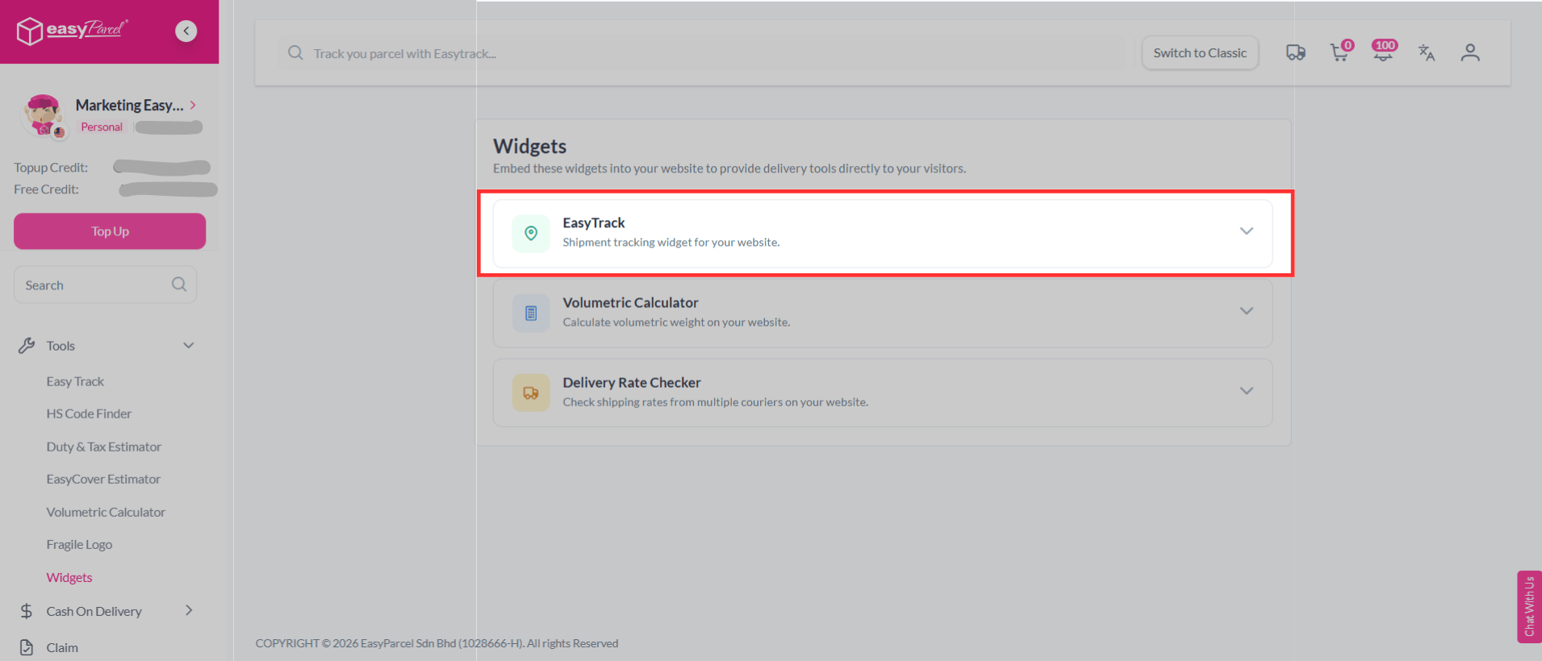
Task: Expand the Volumetric Calculator widget panel
Action: point(1246,311)
